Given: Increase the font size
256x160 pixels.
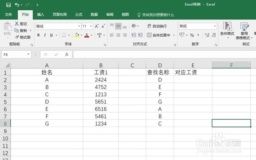Looking at the screenshot, I should (x=97, y=26).
